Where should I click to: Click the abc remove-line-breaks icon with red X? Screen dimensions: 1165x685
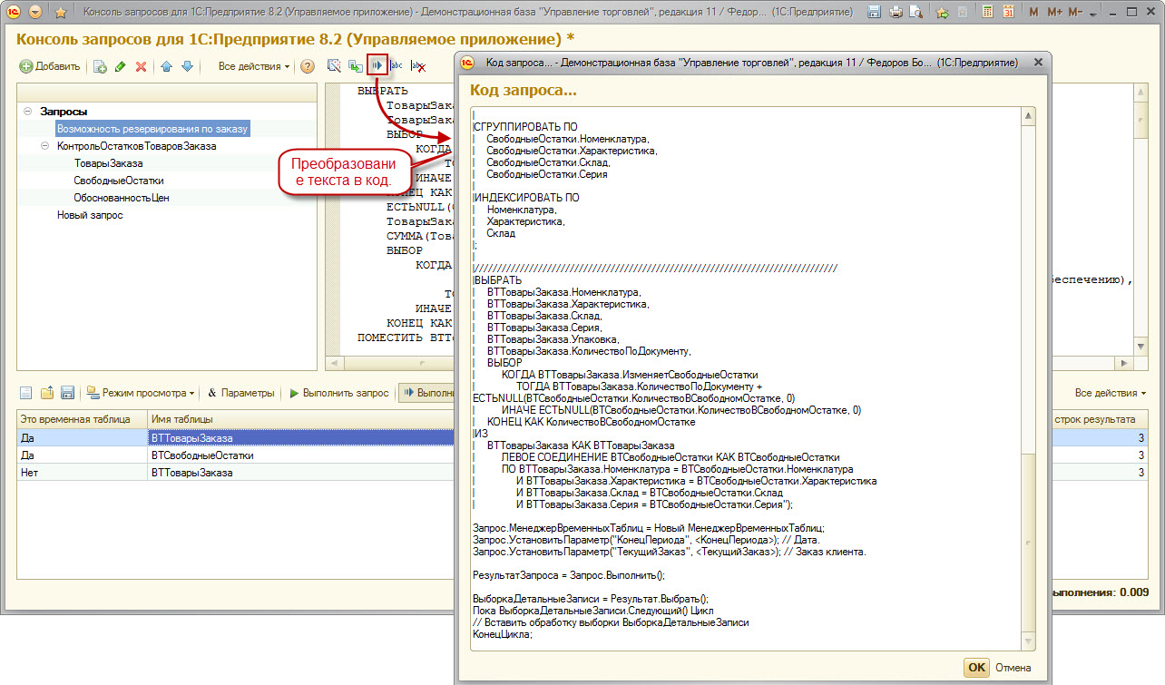pyautogui.click(x=418, y=66)
